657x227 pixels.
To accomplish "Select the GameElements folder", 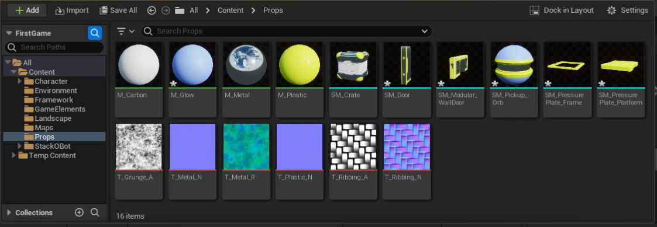I will click(60, 109).
